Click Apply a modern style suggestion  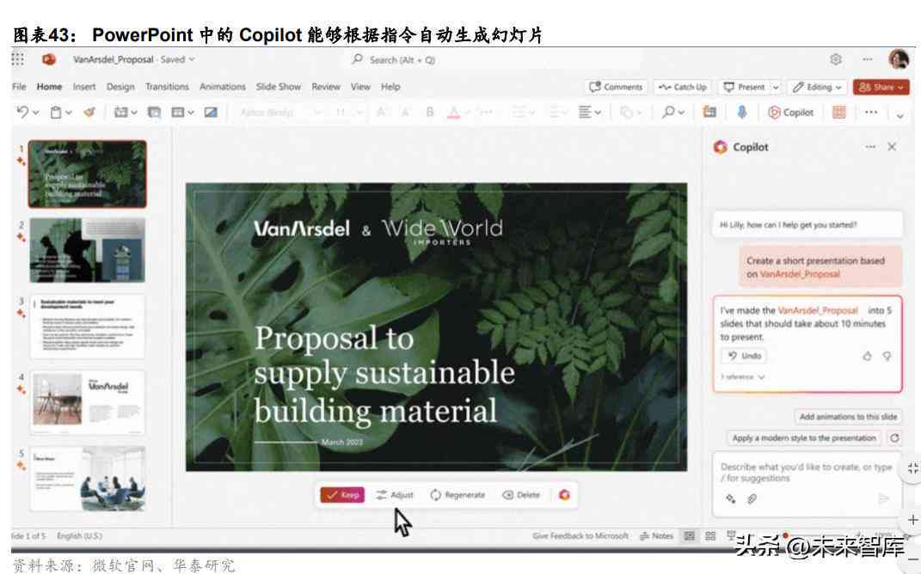[803, 438]
